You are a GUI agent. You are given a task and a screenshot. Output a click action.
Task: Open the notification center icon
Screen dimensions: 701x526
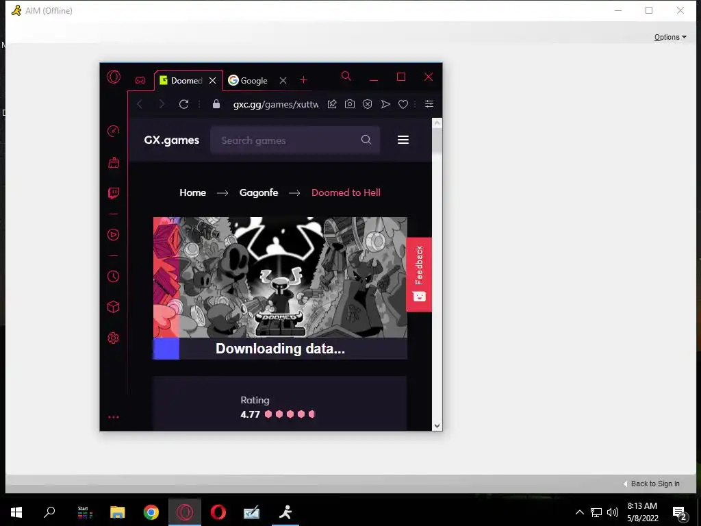(x=680, y=513)
